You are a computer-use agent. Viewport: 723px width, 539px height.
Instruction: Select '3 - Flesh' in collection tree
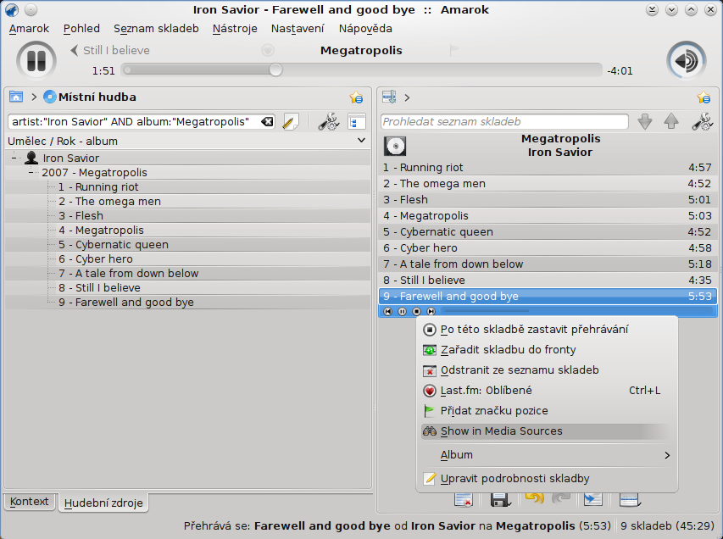(x=81, y=216)
